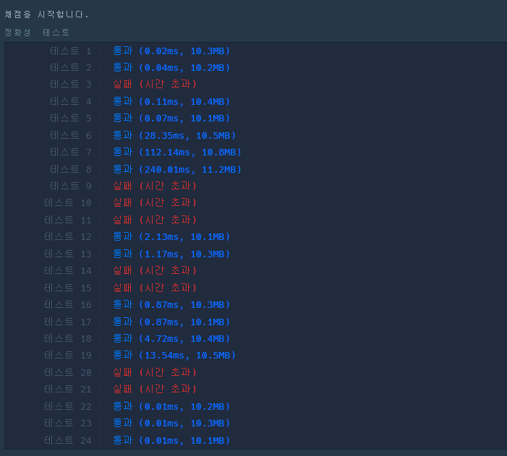Click the '테스트 24' row label
507x456 pixels.
tap(68, 441)
